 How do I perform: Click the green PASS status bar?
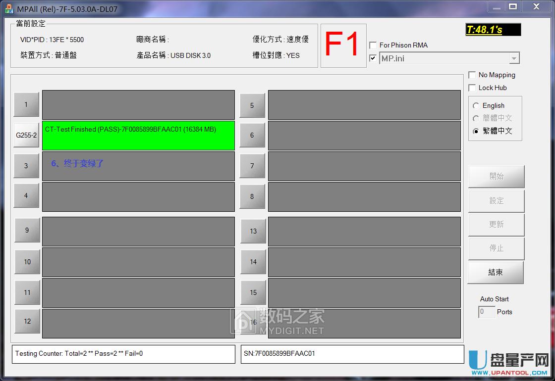(x=138, y=135)
